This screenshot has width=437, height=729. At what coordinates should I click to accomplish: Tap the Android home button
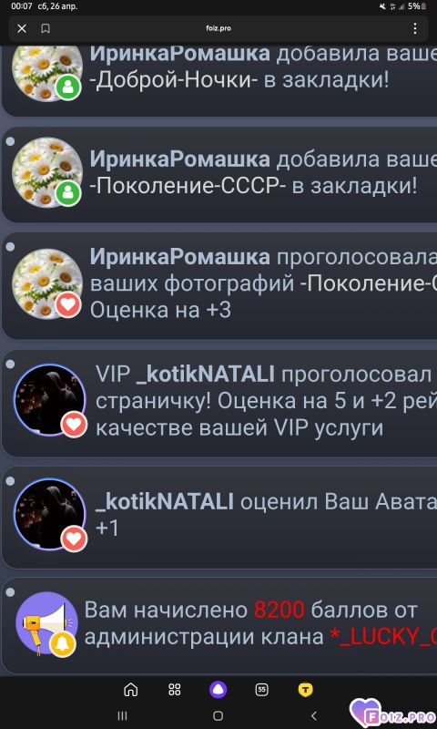pyautogui.click(x=218, y=715)
